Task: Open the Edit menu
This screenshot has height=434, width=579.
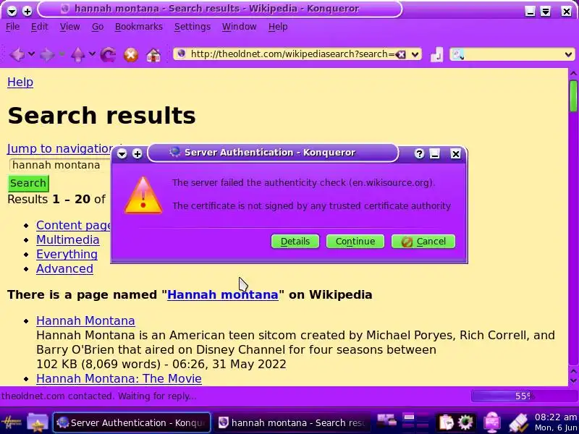Action: click(x=40, y=27)
